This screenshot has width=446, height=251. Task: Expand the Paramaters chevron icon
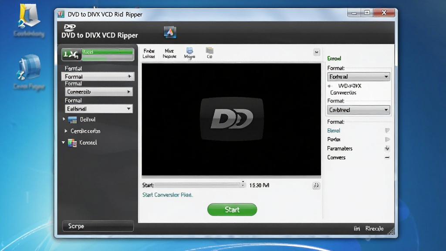point(387,149)
